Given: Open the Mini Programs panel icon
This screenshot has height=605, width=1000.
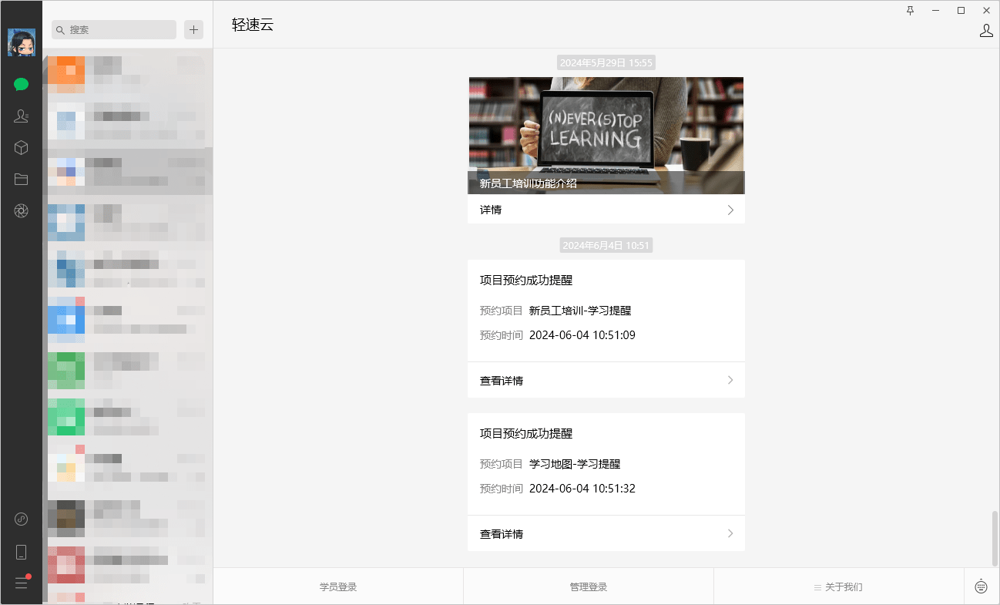Looking at the screenshot, I should [x=21, y=519].
